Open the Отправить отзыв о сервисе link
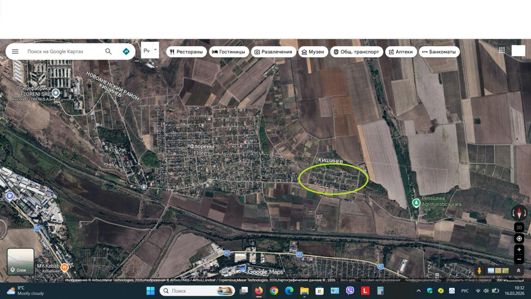This screenshot has width=531, height=299. point(469,280)
